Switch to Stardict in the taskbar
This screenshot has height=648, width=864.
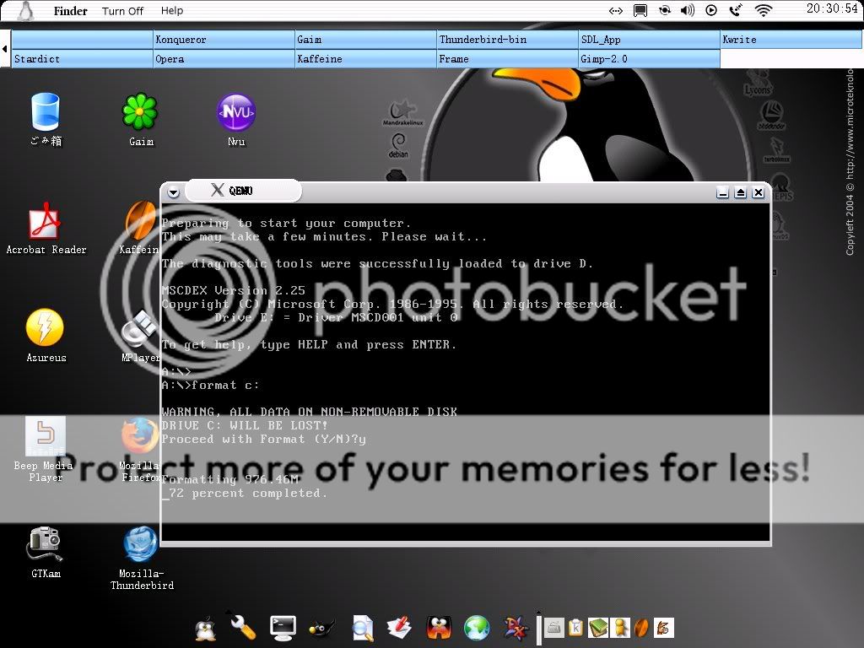pyautogui.click(x=82, y=58)
